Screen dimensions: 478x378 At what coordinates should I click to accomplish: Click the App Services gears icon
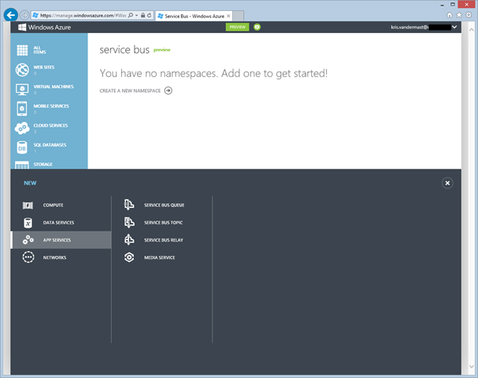pyautogui.click(x=28, y=240)
